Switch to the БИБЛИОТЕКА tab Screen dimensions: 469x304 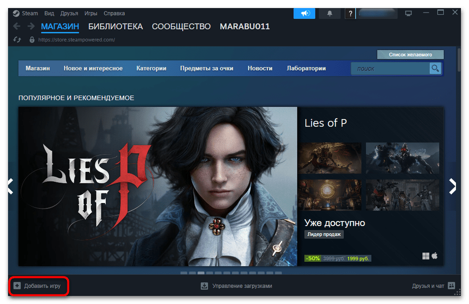point(115,26)
